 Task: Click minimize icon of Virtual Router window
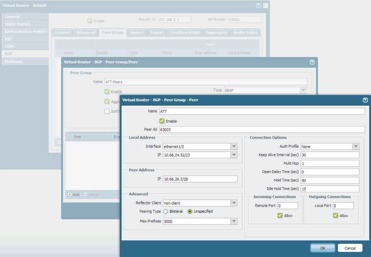(x=265, y=5)
